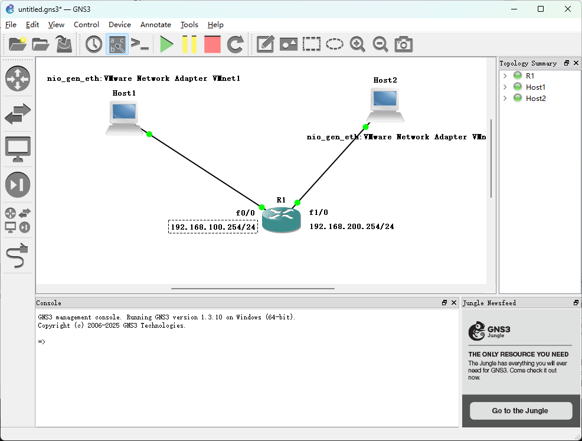The width and height of the screenshot is (582, 441).
Task: Open the File menu
Action: [11, 25]
